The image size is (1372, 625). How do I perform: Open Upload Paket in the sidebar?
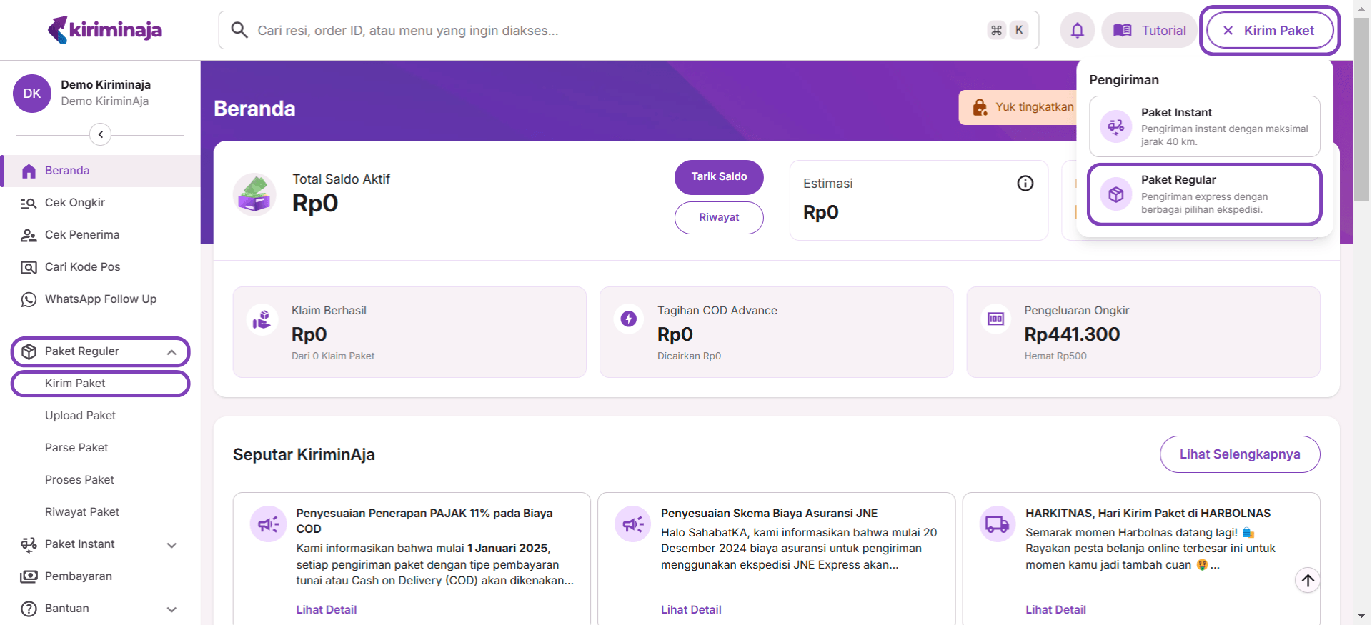tap(80, 416)
